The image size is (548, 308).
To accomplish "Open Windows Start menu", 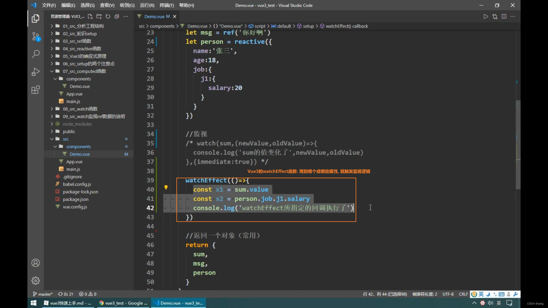I will (34, 303).
